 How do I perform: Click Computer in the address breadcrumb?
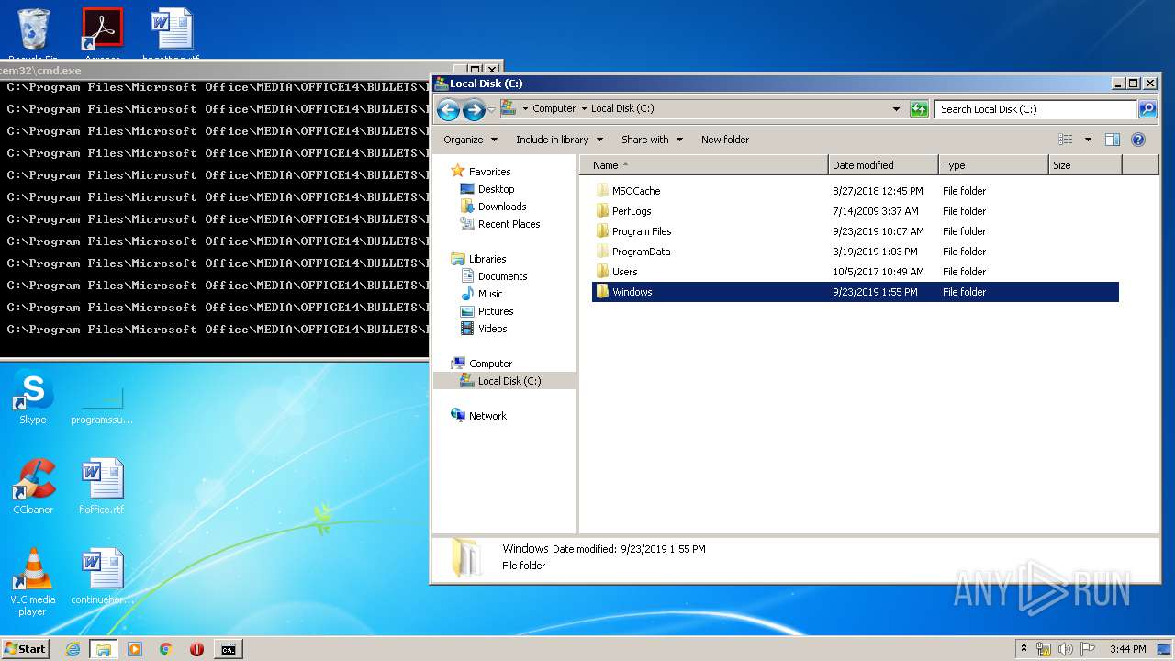(x=554, y=108)
